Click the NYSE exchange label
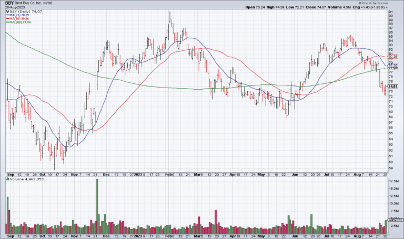Screen dimensions: 404x239 [x=48, y=3]
